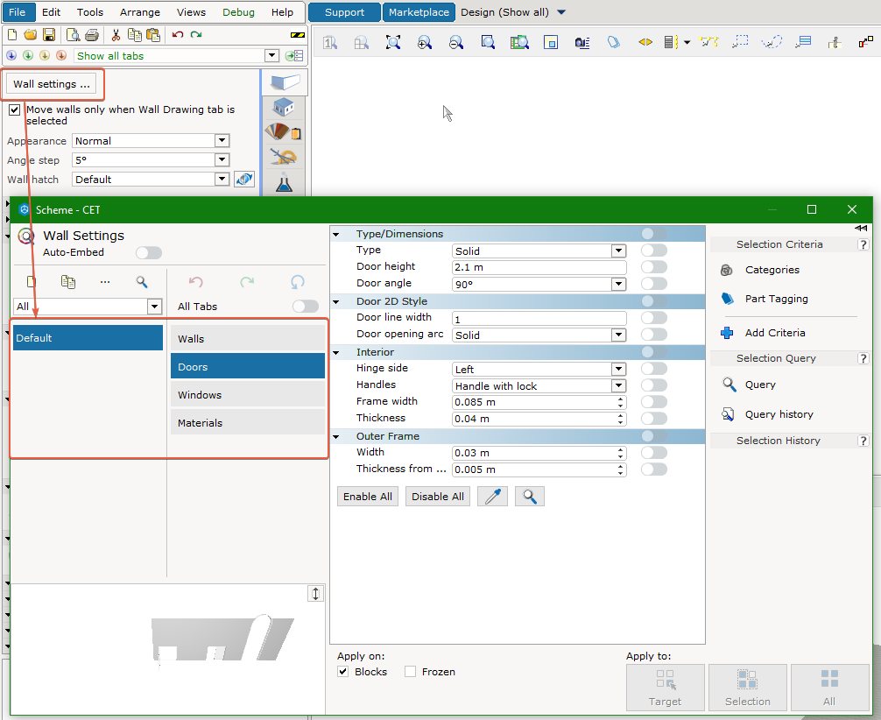Viewport: 881px width, 720px height.
Task: Open the material swatches side tab icon
Action: click(x=284, y=132)
